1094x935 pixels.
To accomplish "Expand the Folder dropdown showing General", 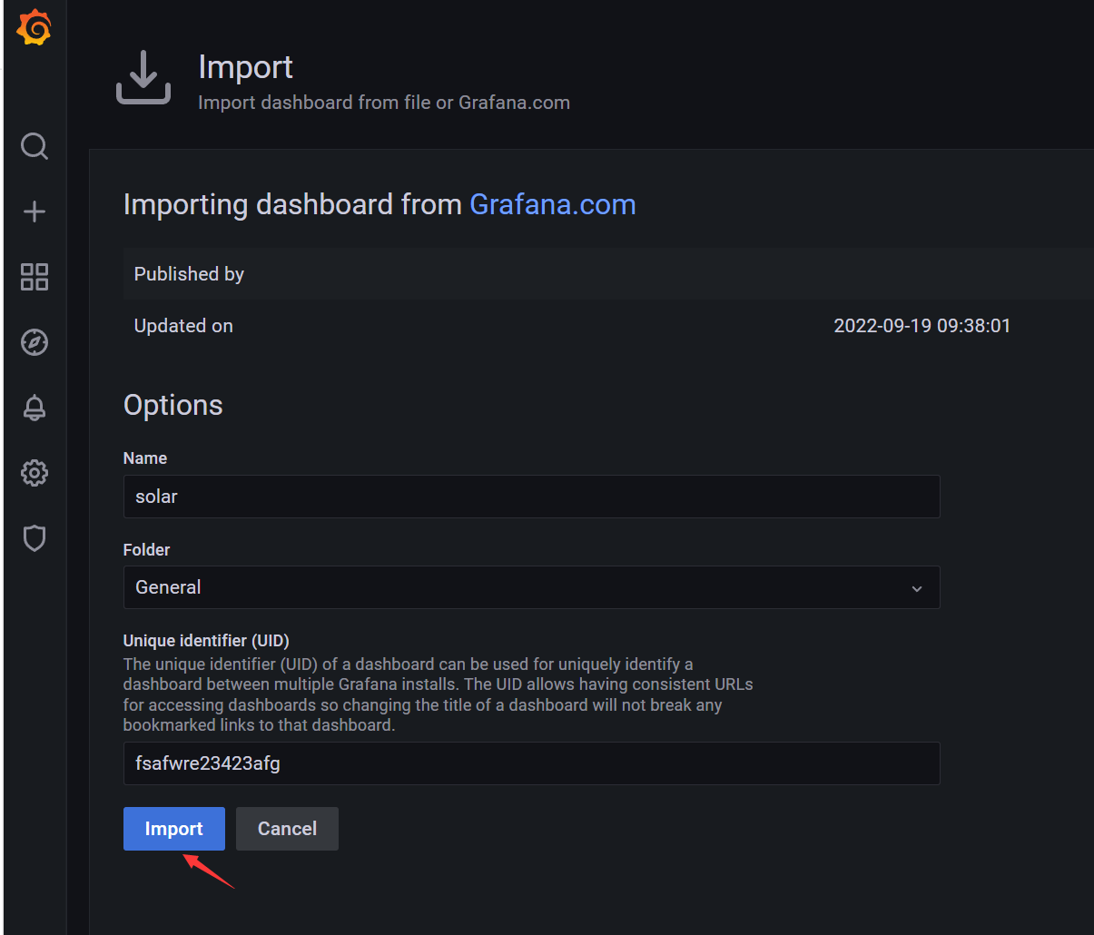I will [531, 587].
